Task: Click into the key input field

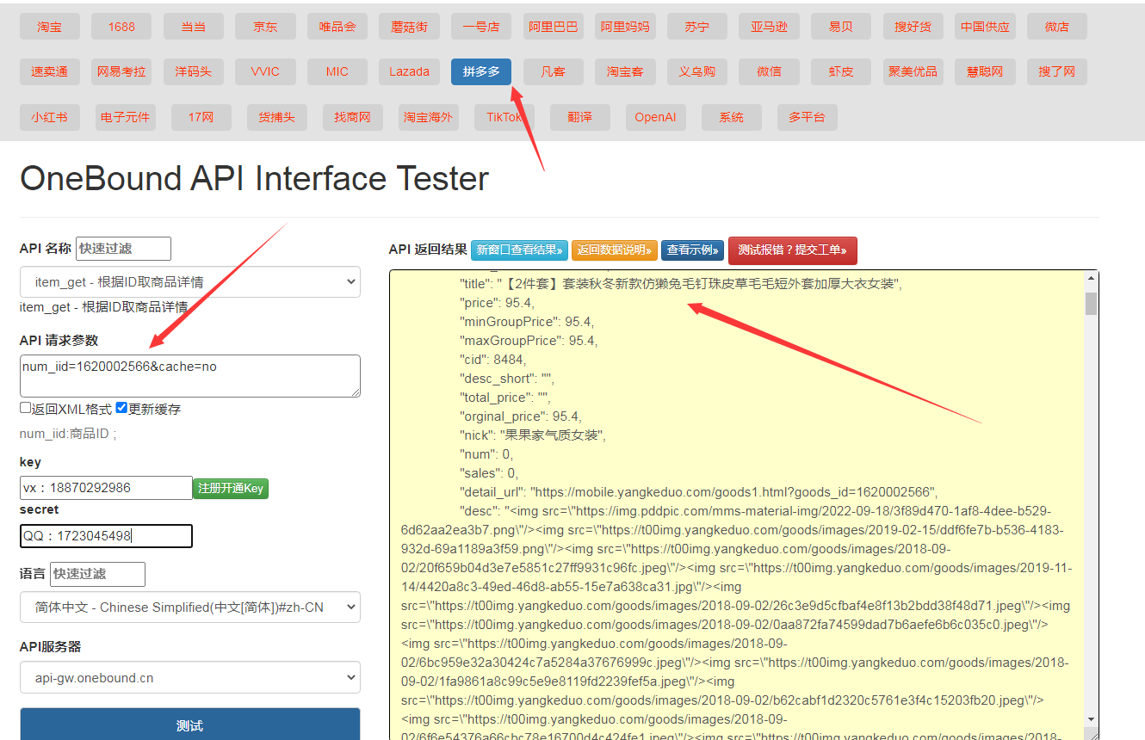Action: [106, 488]
